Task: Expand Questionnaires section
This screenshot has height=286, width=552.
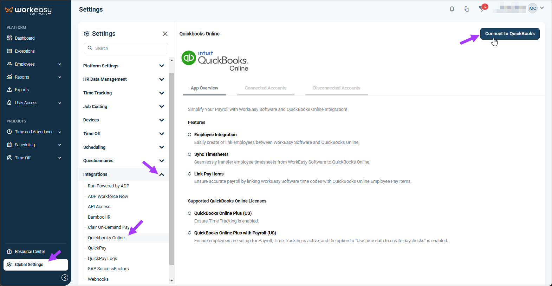Action: [x=162, y=161]
